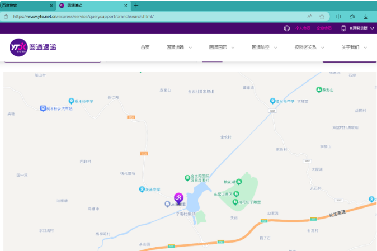Click the 皮家山 place label
Image resolution: width=377 pixels, height=251 pixels.
(165, 90)
